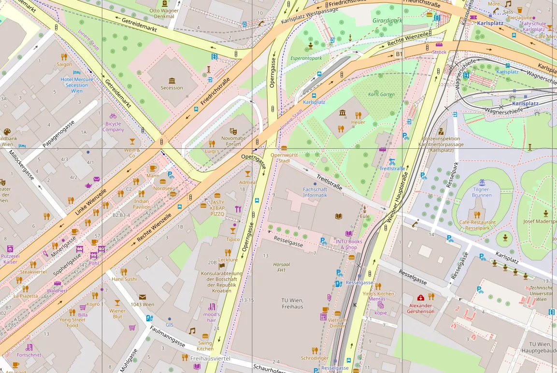This screenshot has height=373, width=557.
Task: Select the Wein & Co cocktail glass icon
Action: [132, 142]
